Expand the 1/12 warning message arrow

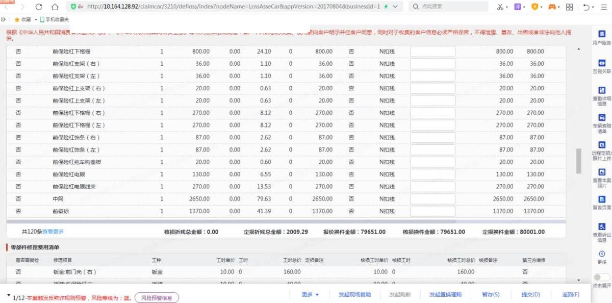pos(8,296)
